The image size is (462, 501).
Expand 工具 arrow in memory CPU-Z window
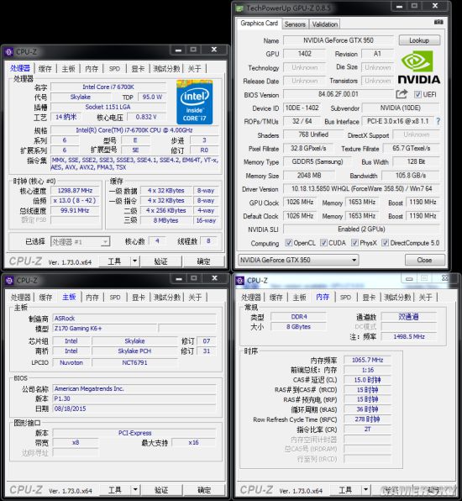coord(365,490)
